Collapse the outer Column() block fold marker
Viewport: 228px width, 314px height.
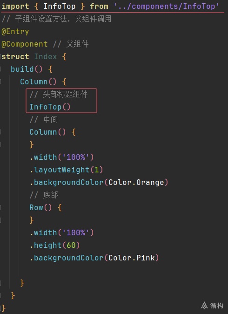coord(0,82)
